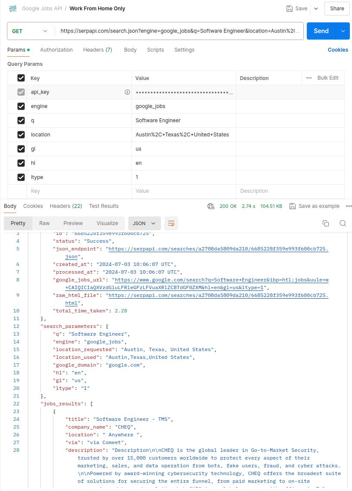Click the 104.51 KB response size

(x=271, y=206)
